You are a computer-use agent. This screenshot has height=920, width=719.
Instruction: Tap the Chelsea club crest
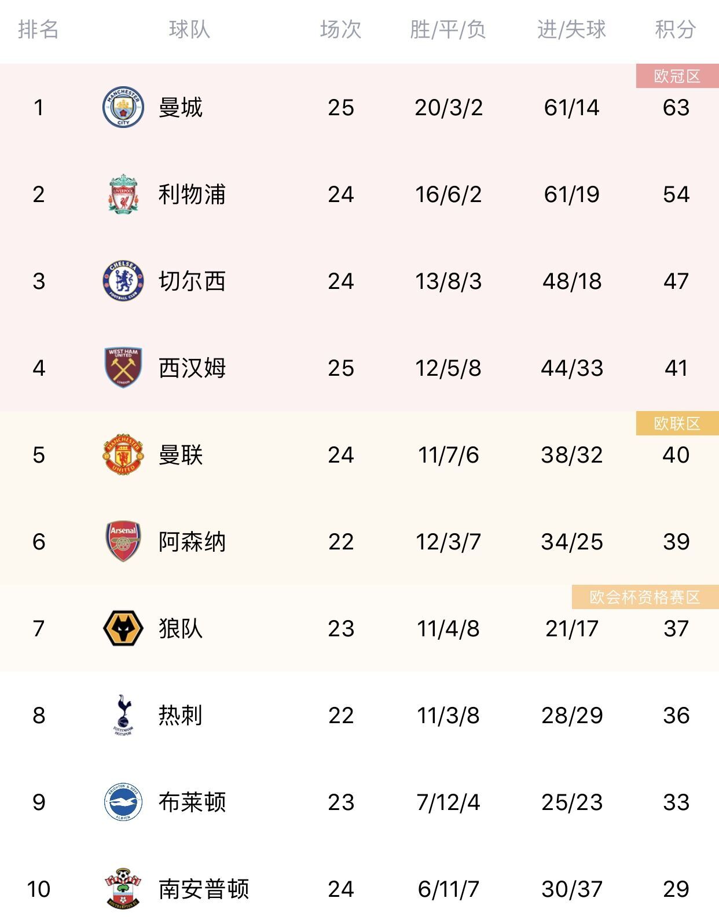pos(123,281)
